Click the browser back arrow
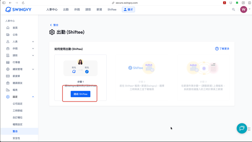Image resolution: width=252 pixels, height=142 pixels. [x=10, y=3]
